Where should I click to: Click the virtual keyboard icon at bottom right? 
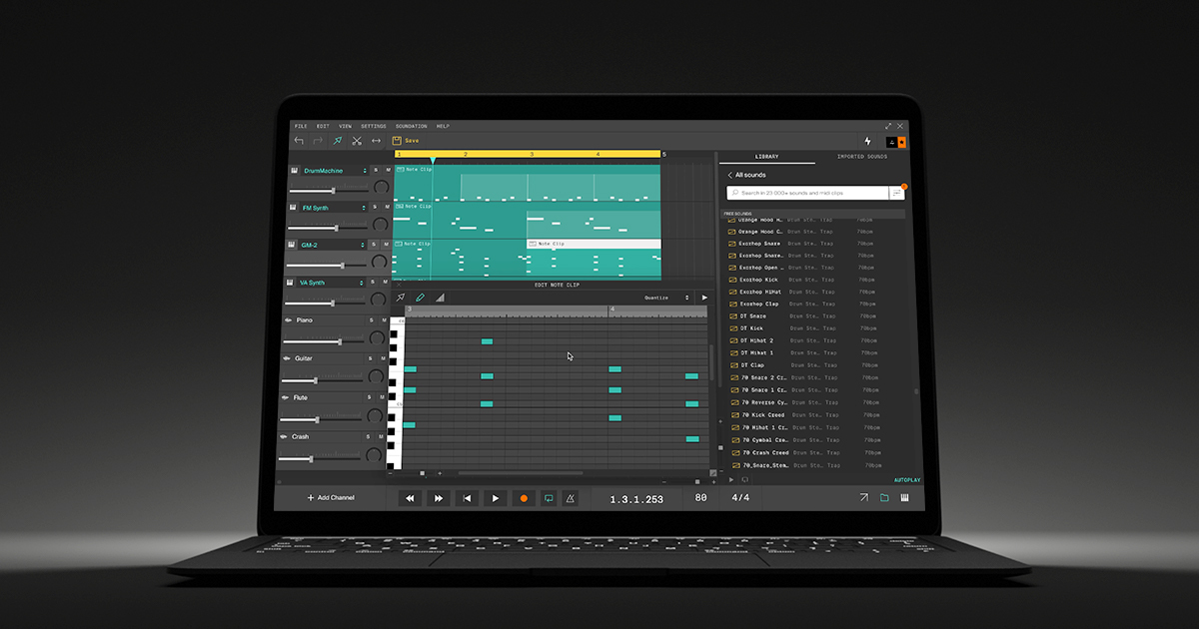pyautogui.click(x=904, y=496)
